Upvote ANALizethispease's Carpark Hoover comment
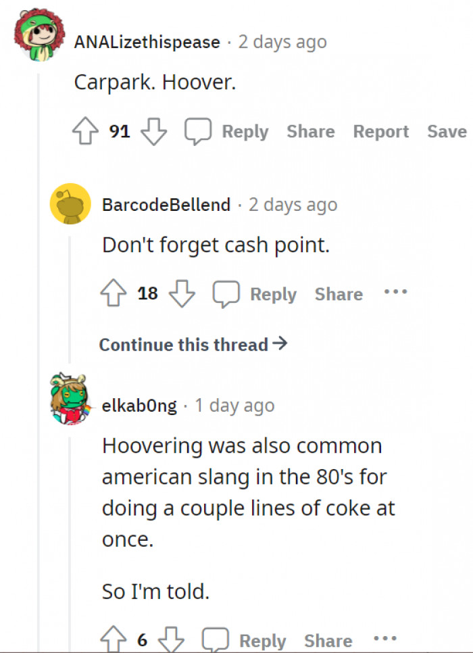 click(x=86, y=132)
